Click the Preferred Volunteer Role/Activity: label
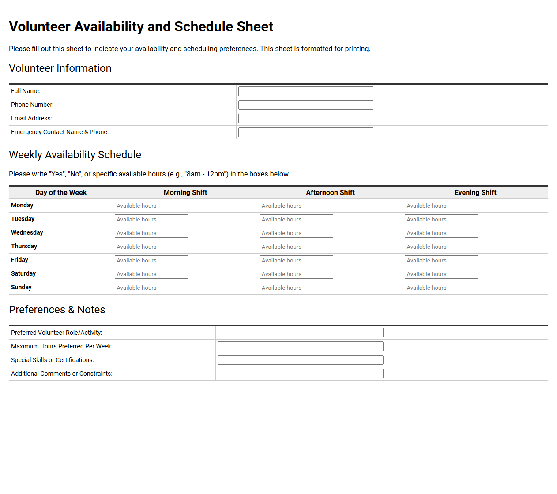The width and height of the screenshot is (557, 494). [x=56, y=333]
